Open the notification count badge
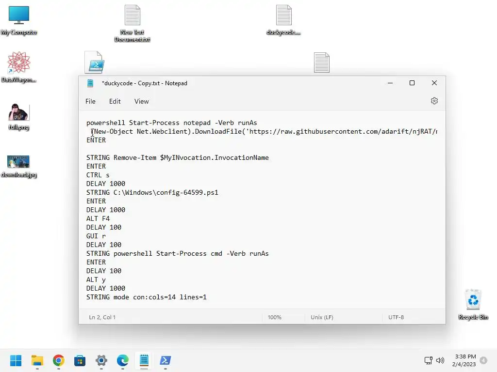The image size is (497, 372). 483,360
